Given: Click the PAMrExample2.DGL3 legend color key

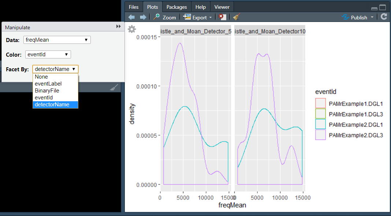Looking at the screenshot, I should pos(320,135).
